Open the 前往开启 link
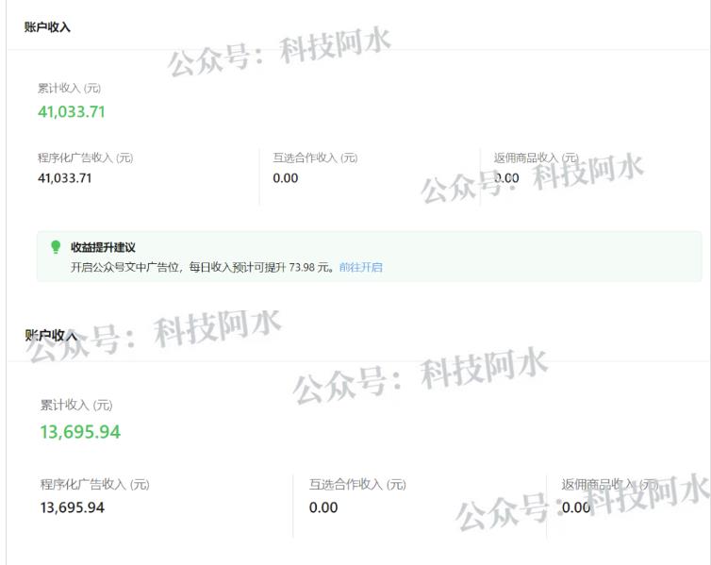 pyautogui.click(x=361, y=267)
